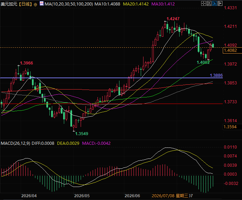
Task: Click the panel expand-right arrow icon
Action: (x=220, y=3)
